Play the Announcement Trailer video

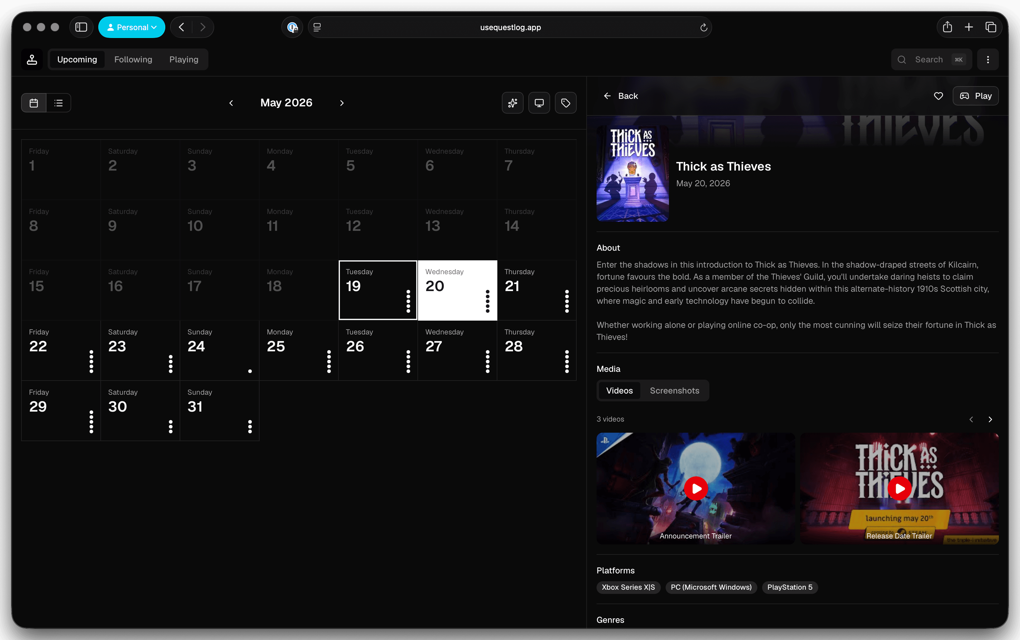[695, 488]
